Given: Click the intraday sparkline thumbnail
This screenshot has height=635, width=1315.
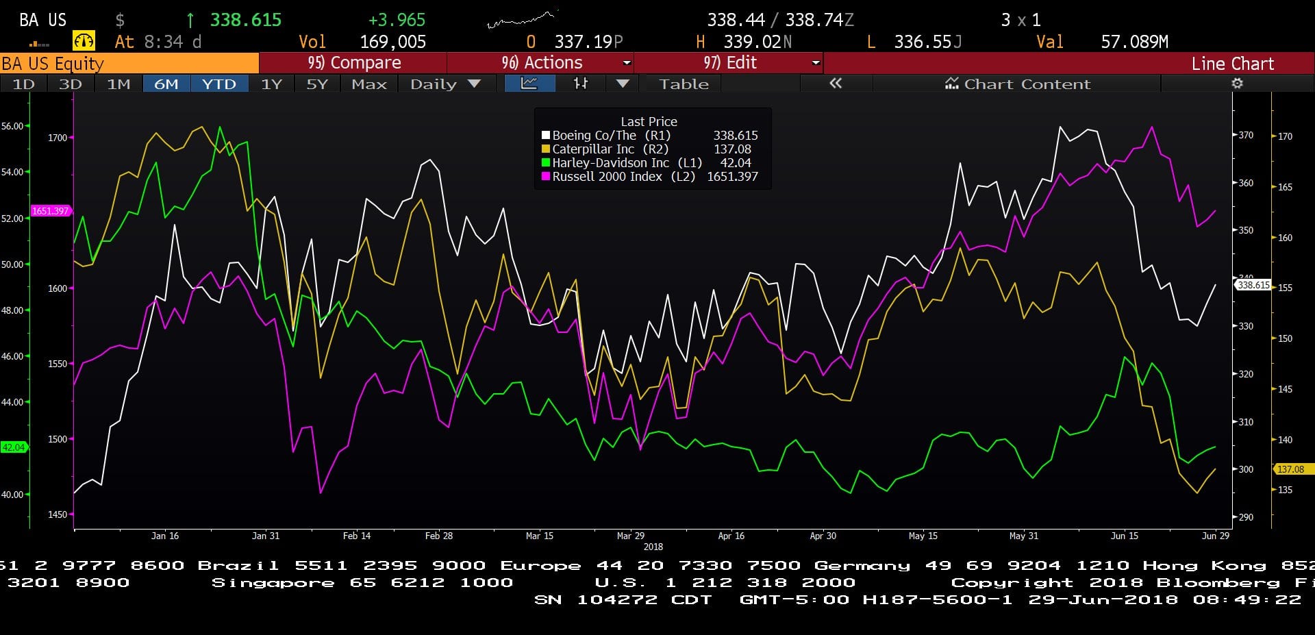Looking at the screenshot, I should pyautogui.click(x=521, y=20).
